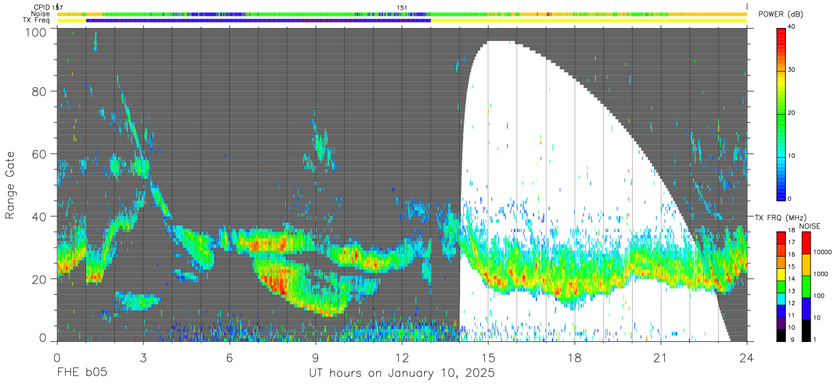Click the '3' tick on the UT hours axis
This screenshot has height=387, width=840.
tap(143, 357)
